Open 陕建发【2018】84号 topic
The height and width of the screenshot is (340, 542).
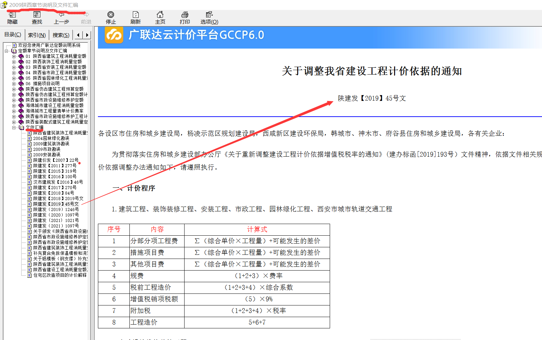point(53,193)
